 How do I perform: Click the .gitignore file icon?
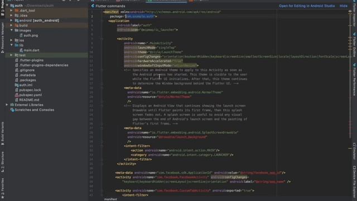(17, 70)
